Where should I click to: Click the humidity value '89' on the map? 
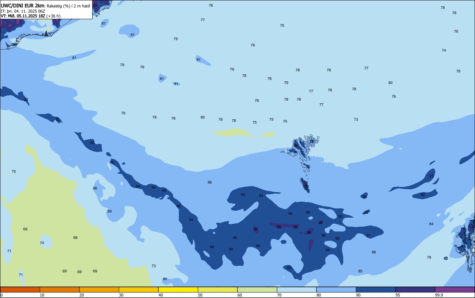pyautogui.click(x=109, y=211)
